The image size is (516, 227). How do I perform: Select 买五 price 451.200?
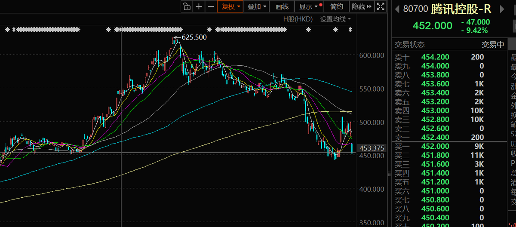point(435,182)
